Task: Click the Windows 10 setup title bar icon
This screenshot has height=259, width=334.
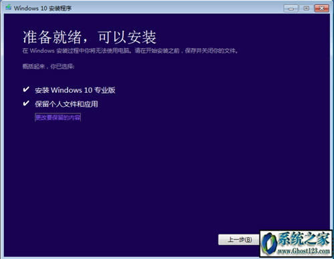Action: point(9,8)
